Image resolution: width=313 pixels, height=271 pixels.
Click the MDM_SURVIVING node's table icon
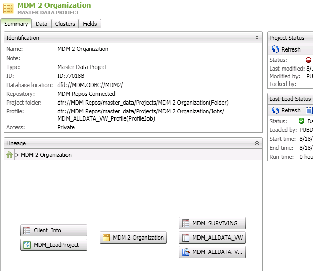coord(186,223)
